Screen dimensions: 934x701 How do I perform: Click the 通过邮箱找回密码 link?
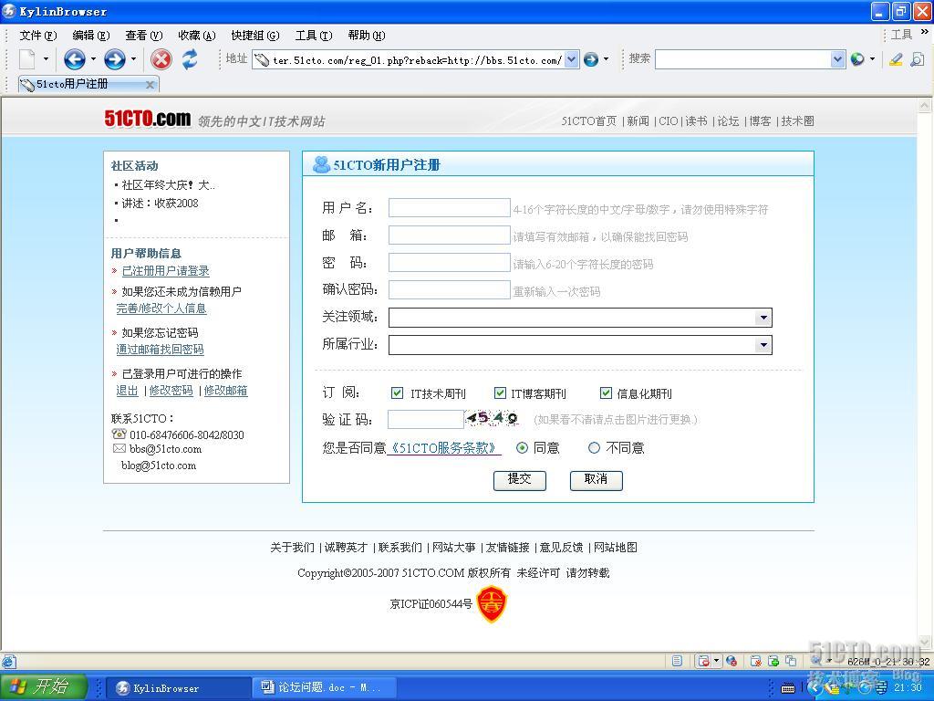pyautogui.click(x=161, y=350)
